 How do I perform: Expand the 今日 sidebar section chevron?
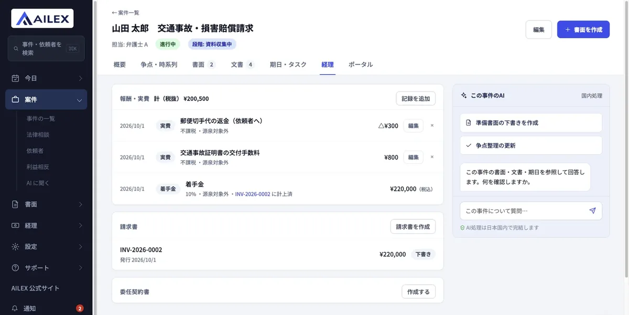pos(80,78)
